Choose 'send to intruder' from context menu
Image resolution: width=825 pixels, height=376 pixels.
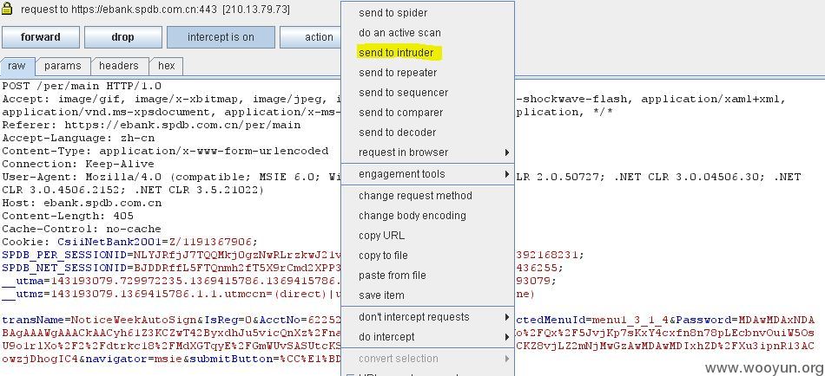click(396, 53)
